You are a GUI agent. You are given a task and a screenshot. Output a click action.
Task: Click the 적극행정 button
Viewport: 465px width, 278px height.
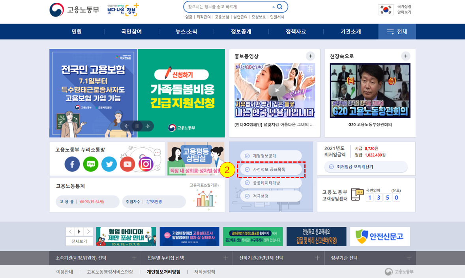click(x=271, y=196)
